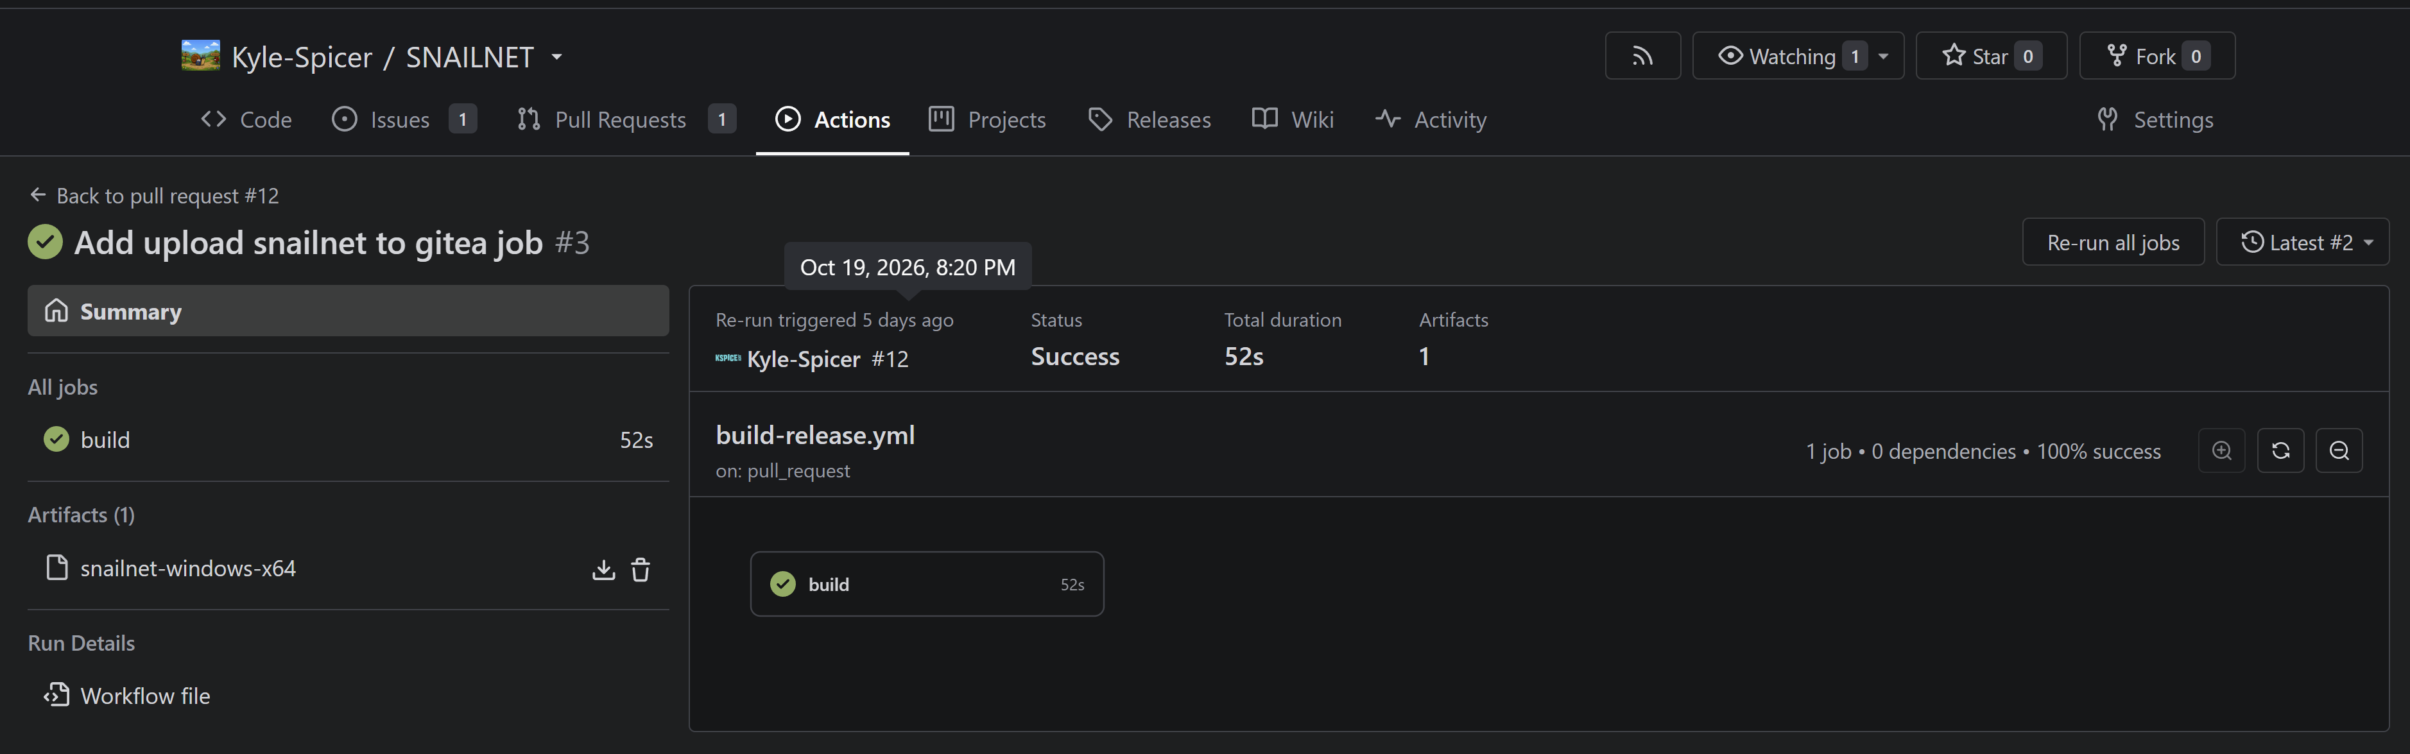Open the snailnet-windows-x64 artifact entry
The width and height of the screenshot is (2410, 754).
click(187, 569)
